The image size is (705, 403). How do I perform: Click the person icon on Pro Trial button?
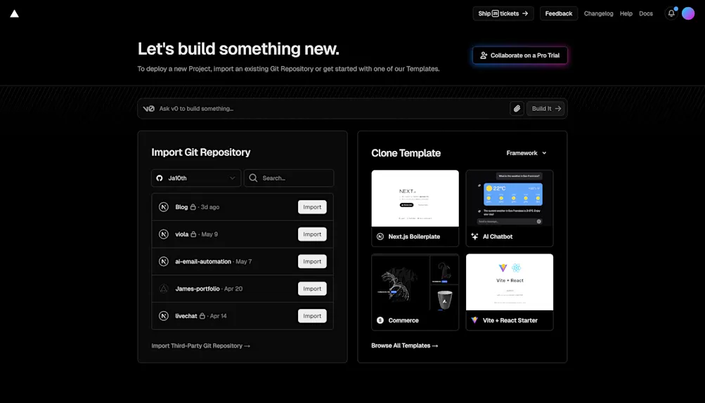click(x=484, y=55)
